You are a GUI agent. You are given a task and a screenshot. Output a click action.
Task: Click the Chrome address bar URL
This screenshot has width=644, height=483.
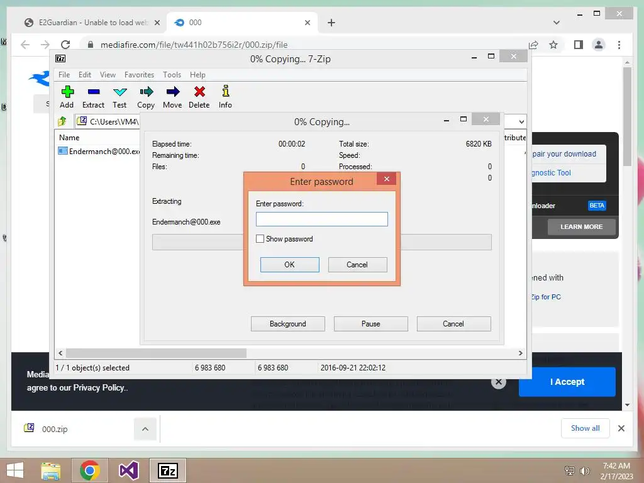194,45
